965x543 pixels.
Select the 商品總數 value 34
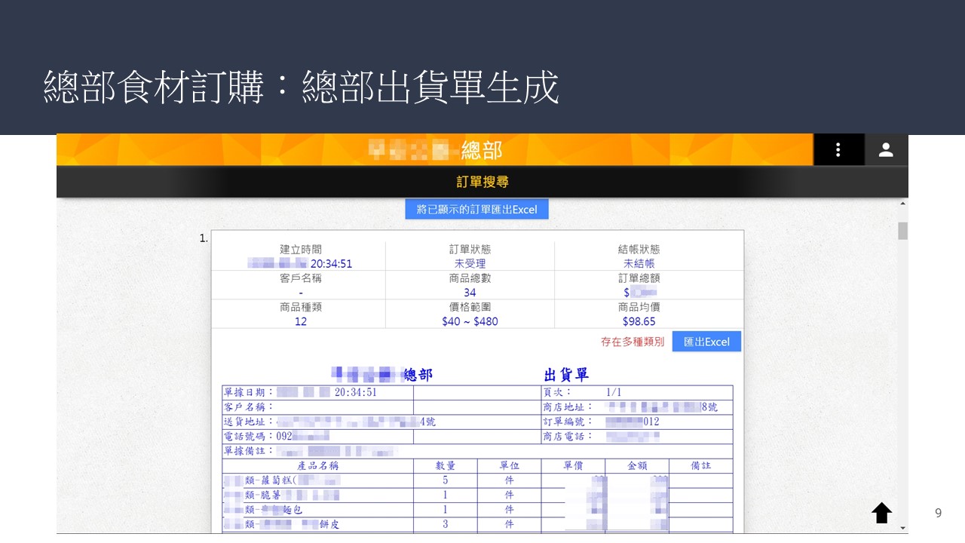[470, 293]
